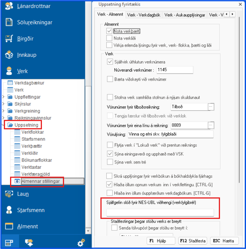The height and width of the screenshot is (249, 246).
Task: Open lookup for Vörunúmer fyrir tilboðsreikning
Action: click(211, 107)
